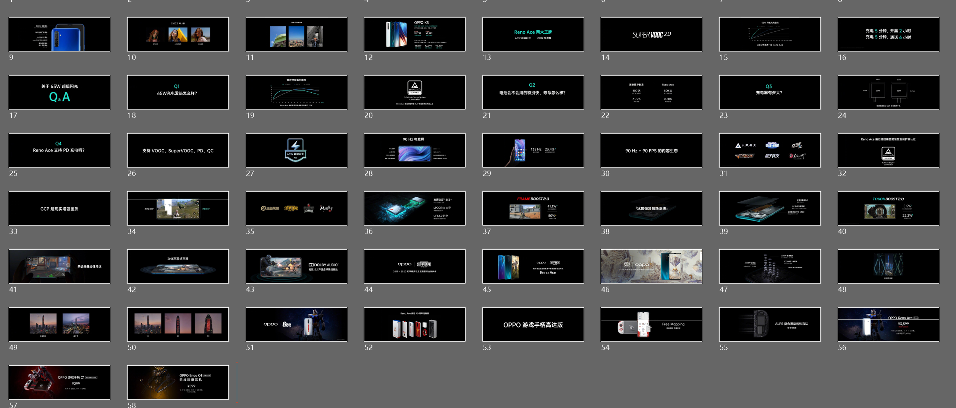Select slide 23 Q3 充电器有多大
Viewport: 956px width, 408px height.
(770, 92)
